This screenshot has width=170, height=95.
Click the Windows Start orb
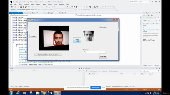pyautogui.click(x=11, y=93)
